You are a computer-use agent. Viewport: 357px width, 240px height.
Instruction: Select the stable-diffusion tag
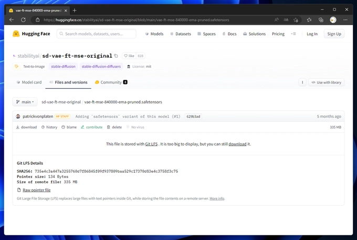pyautogui.click(x=63, y=67)
